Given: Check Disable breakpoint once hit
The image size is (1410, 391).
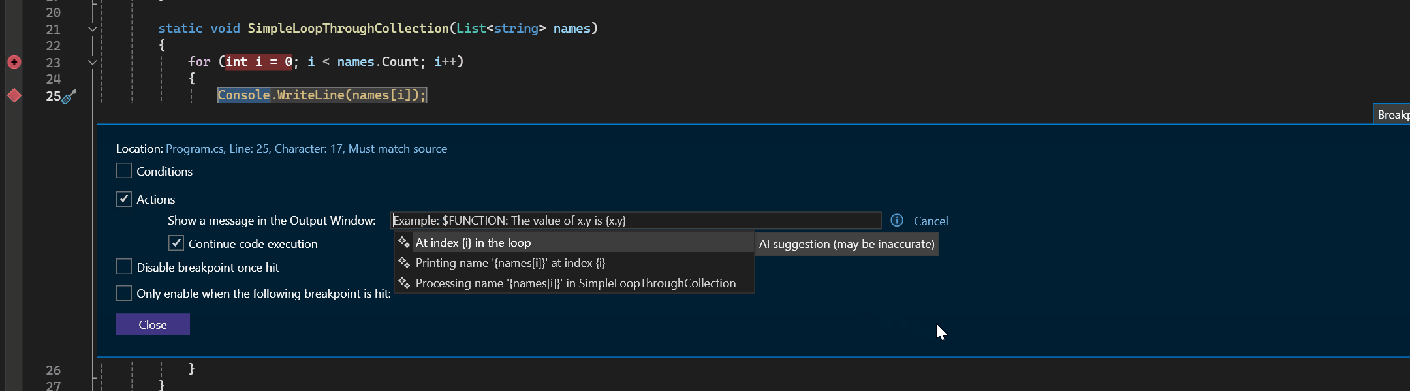Looking at the screenshot, I should (124, 267).
